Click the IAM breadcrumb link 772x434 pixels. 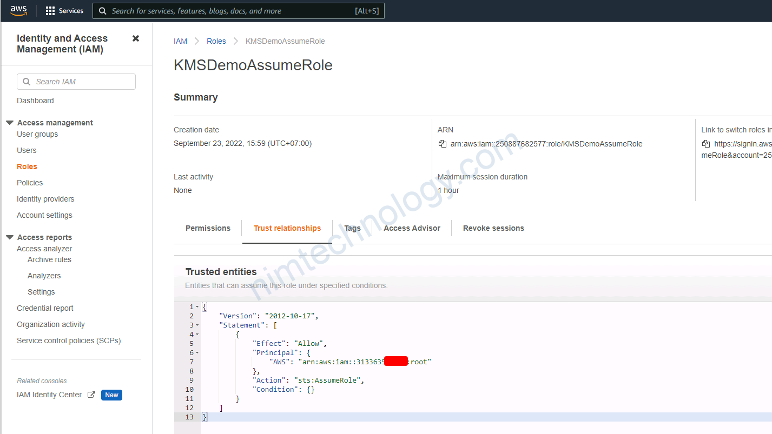pos(180,41)
